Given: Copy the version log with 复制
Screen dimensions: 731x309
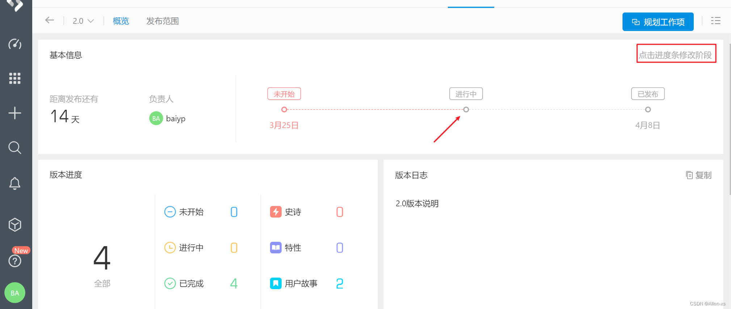Looking at the screenshot, I should [x=699, y=175].
